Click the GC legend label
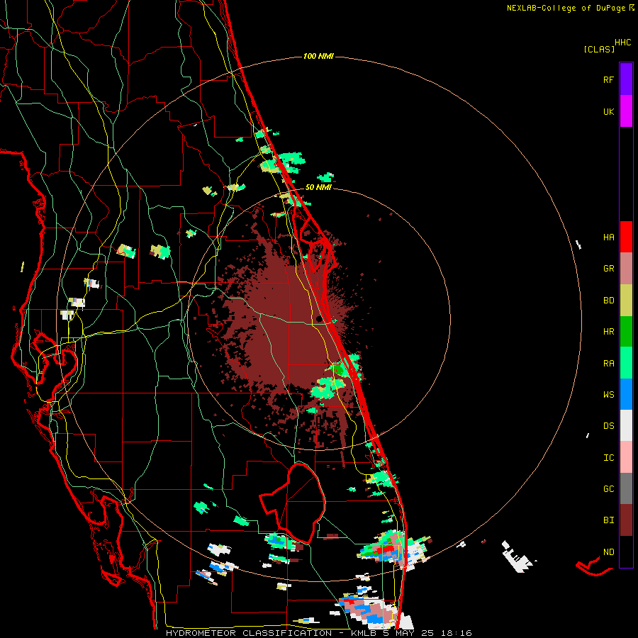 click(608, 489)
